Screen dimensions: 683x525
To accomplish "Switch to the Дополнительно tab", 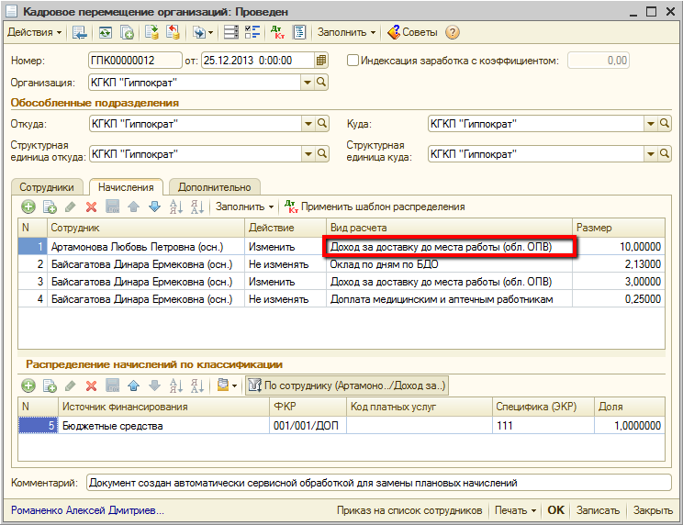I will [214, 186].
